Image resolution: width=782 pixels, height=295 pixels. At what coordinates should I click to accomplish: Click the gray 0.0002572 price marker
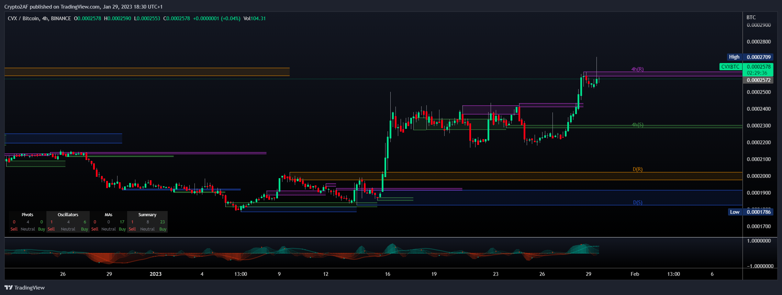pos(759,80)
